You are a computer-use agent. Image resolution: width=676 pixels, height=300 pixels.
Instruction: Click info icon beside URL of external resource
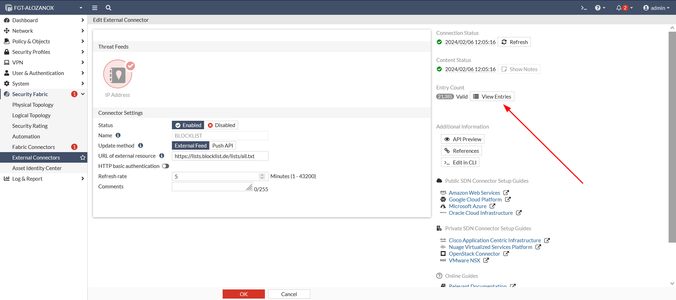click(162, 156)
